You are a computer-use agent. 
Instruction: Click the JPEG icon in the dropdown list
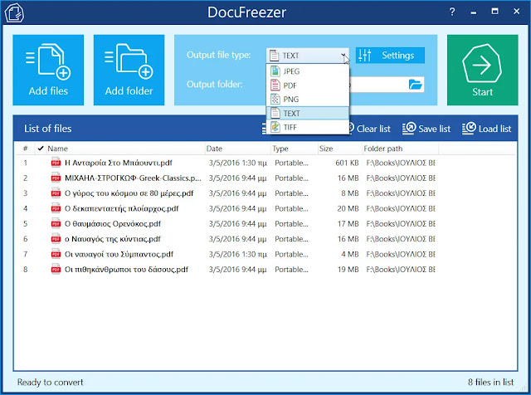[275, 71]
